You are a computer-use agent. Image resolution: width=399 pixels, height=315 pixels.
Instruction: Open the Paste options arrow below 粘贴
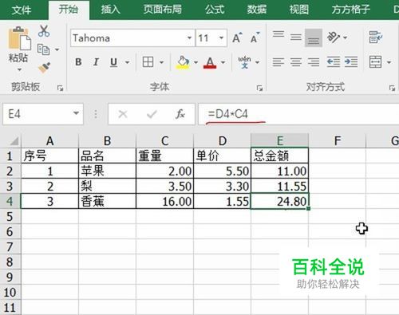[19, 70]
